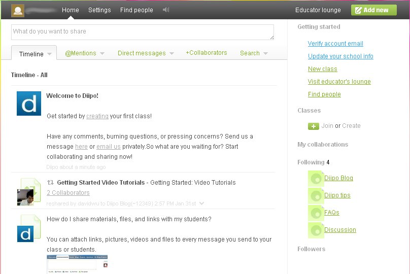Focus the What do you want to share box
Image resolution: width=410 pixels, height=274 pixels.
(x=143, y=32)
